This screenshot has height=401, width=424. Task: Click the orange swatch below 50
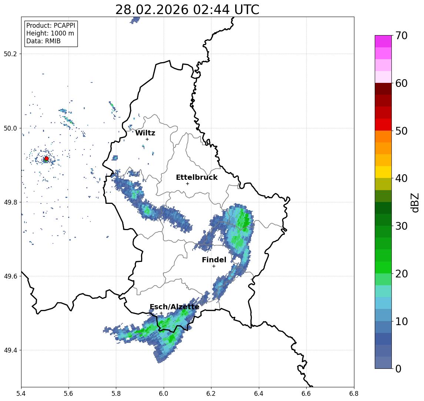383,137
